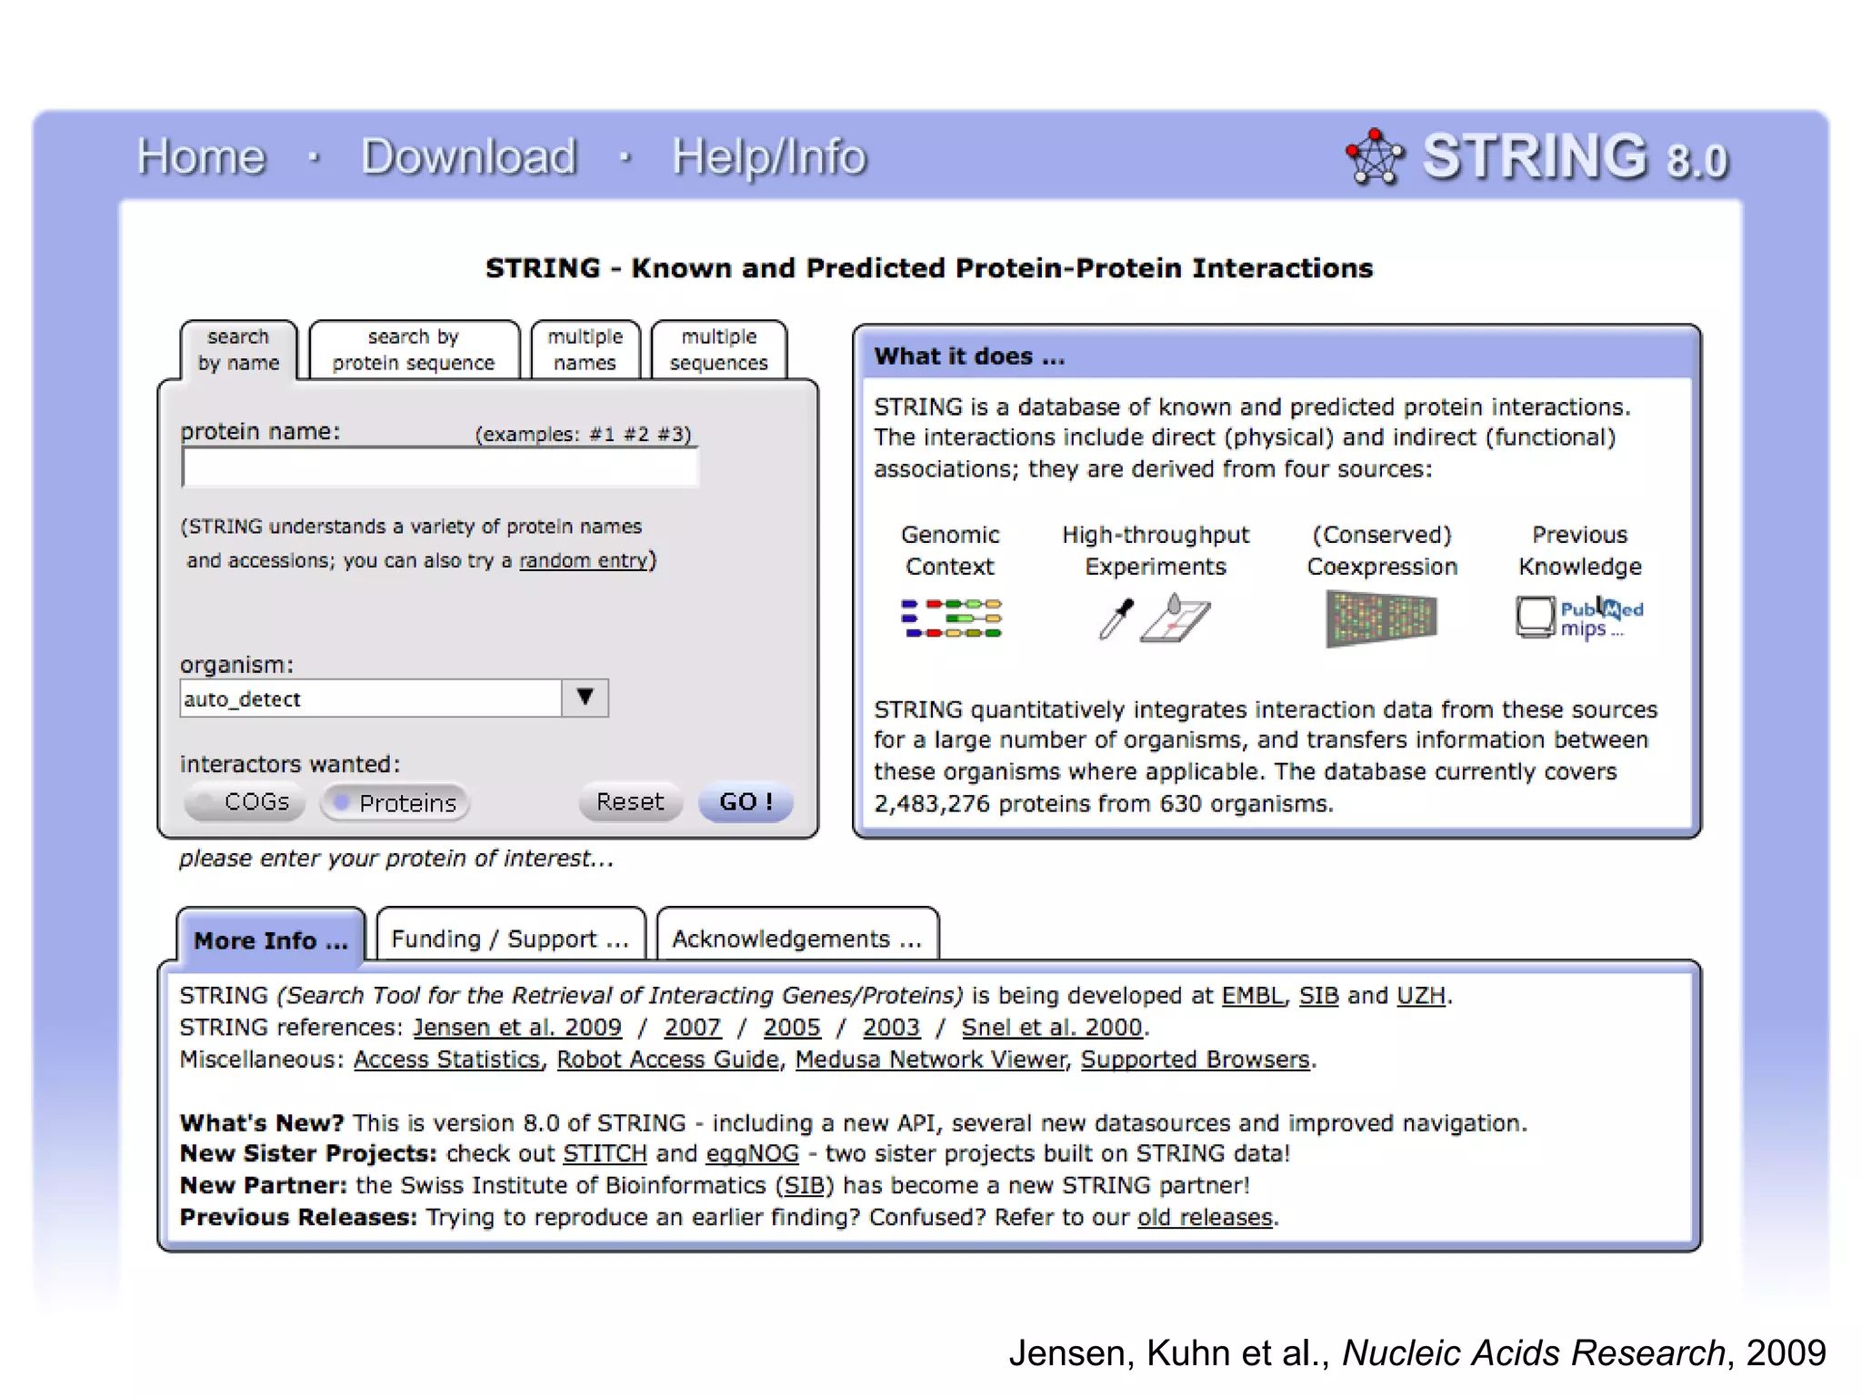Open the multiple names tab

[x=585, y=350]
